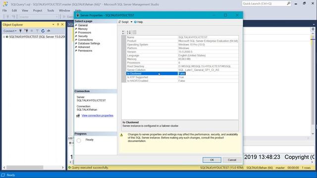Screen dimensions: 317x178
Task: Click the connection properties icon beside the link
Action: (x=78, y=116)
